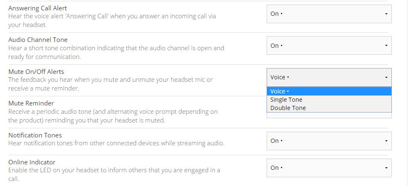Click the arrow icon of Audio Channel Tone dropdown
The width and height of the screenshot is (408, 186).
386,46
